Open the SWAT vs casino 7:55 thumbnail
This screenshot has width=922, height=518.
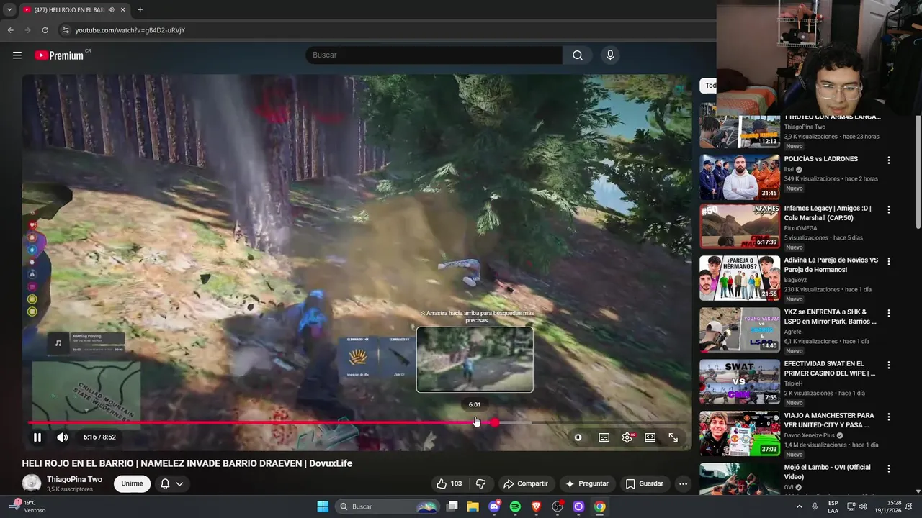(740, 381)
